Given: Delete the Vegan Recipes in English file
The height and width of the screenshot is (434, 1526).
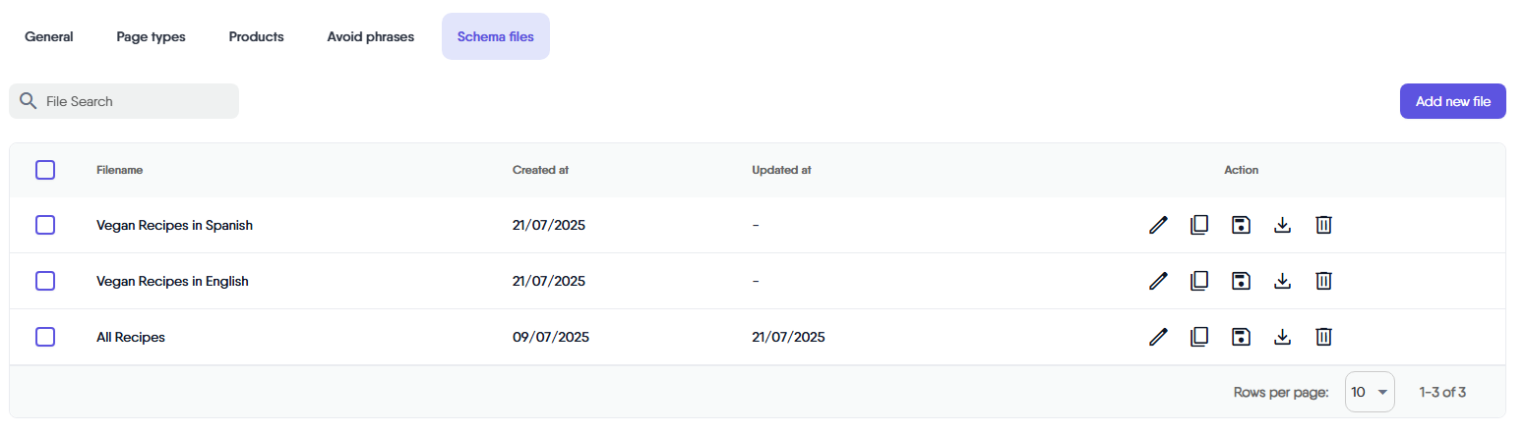Looking at the screenshot, I should [1323, 281].
